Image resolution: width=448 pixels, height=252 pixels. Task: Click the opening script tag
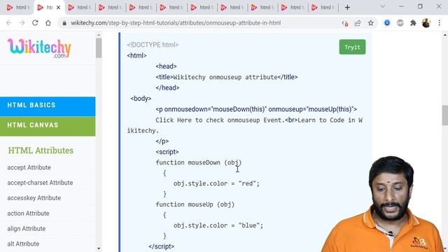[x=167, y=152]
